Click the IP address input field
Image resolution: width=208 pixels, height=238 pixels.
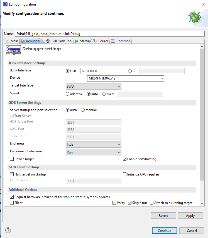[162, 71]
